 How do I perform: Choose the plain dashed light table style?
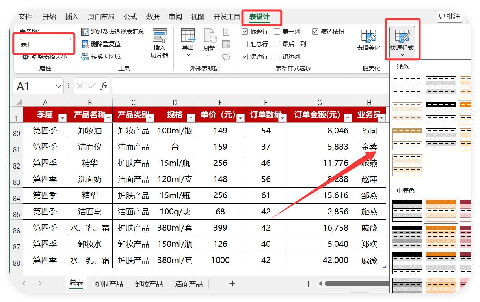click(407, 87)
